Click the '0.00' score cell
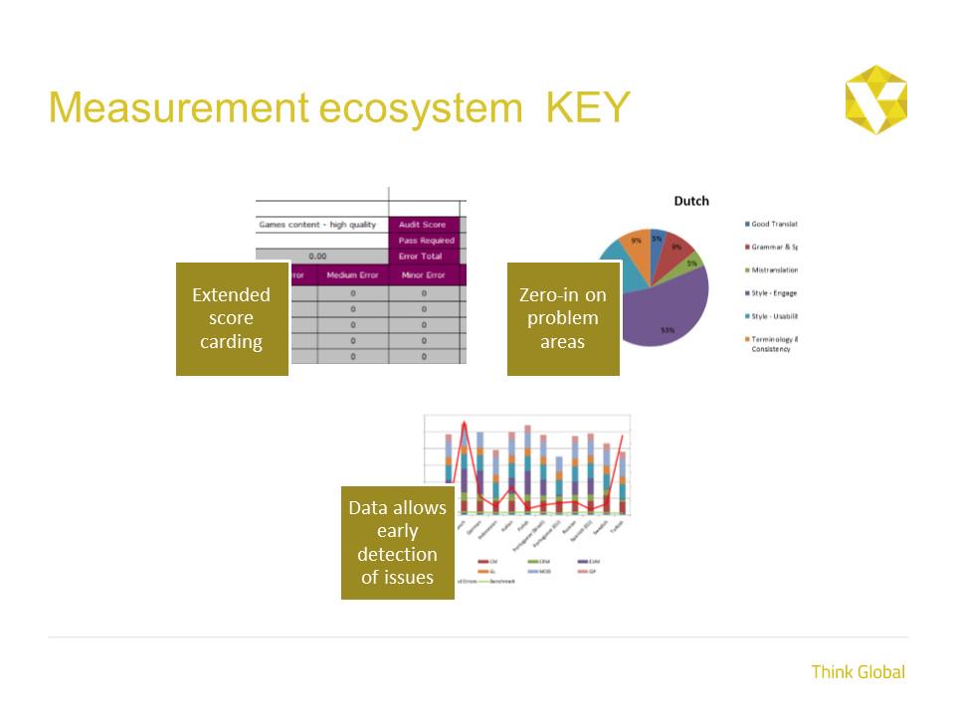Screen dimensions: 955x716 [321, 257]
